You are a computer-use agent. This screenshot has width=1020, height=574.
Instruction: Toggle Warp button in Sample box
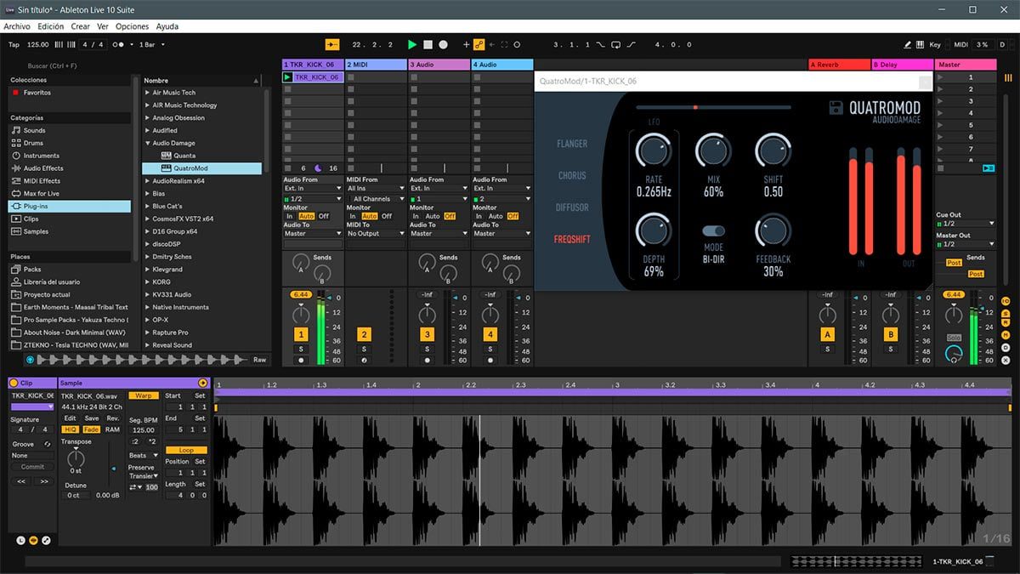tap(144, 395)
